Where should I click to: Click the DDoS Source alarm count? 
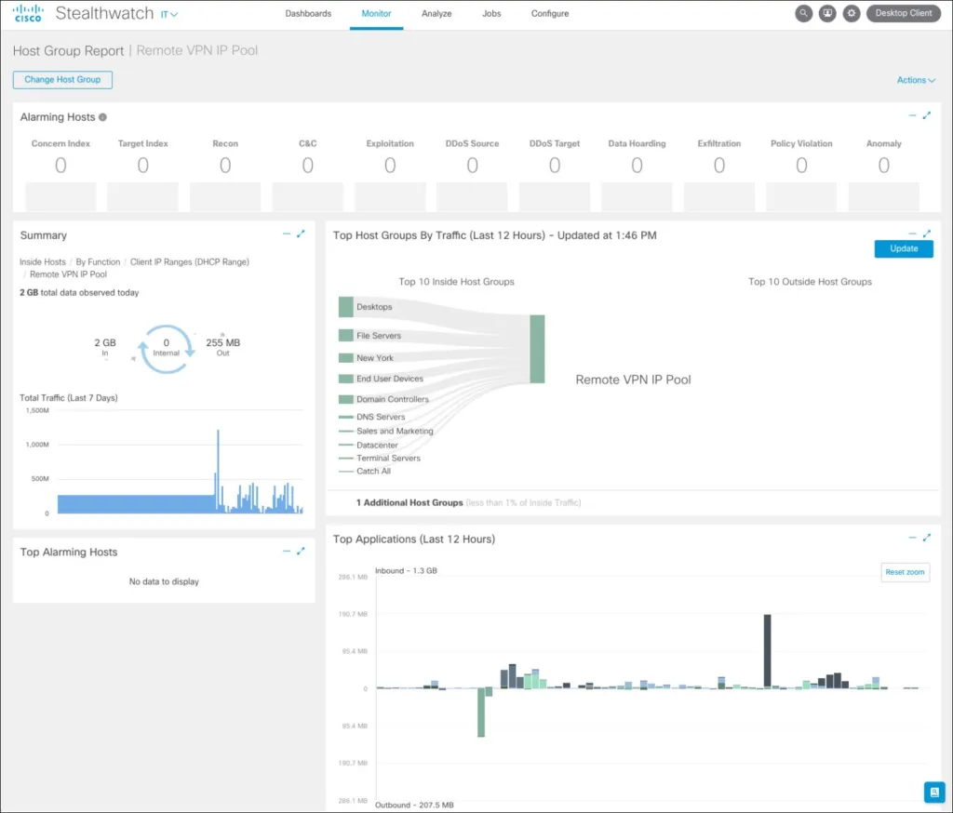(x=472, y=166)
